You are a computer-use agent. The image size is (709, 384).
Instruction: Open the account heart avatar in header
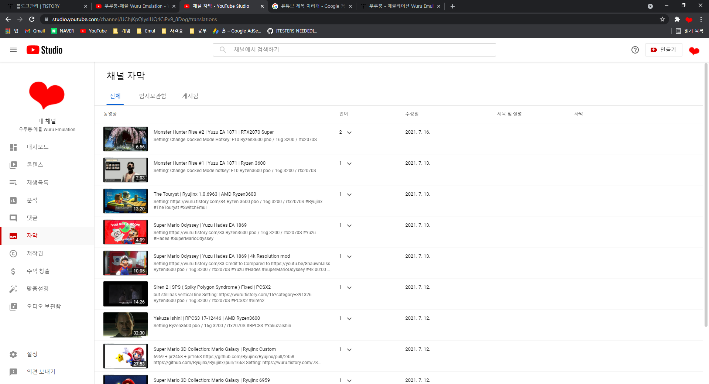(x=694, y=50)
